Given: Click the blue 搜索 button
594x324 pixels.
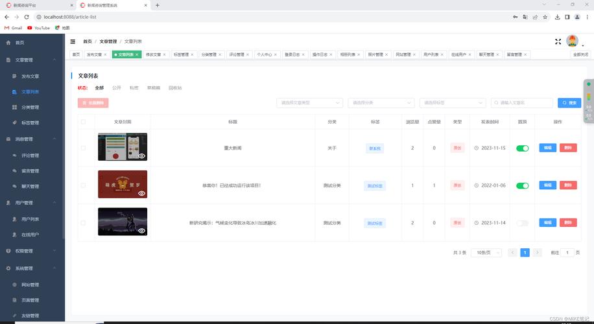Looking at the screenshot, I should tap(569, 102).
